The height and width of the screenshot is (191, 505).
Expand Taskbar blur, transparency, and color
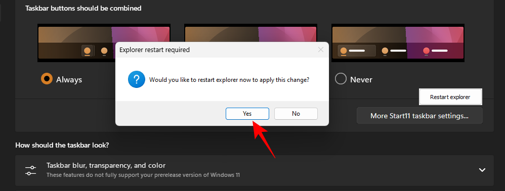click(482, 170)
